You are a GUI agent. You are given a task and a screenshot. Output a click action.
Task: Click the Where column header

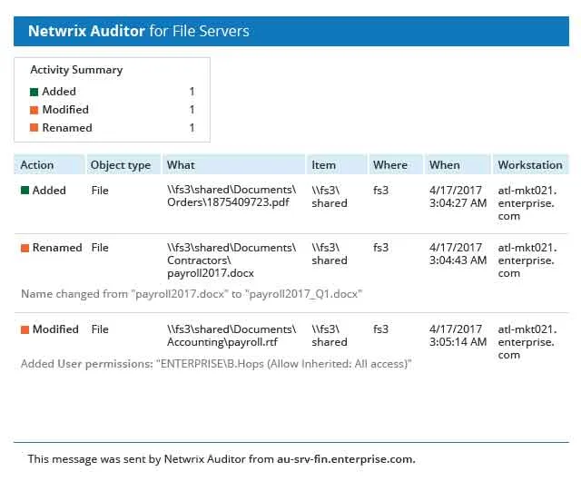point(396,165)
